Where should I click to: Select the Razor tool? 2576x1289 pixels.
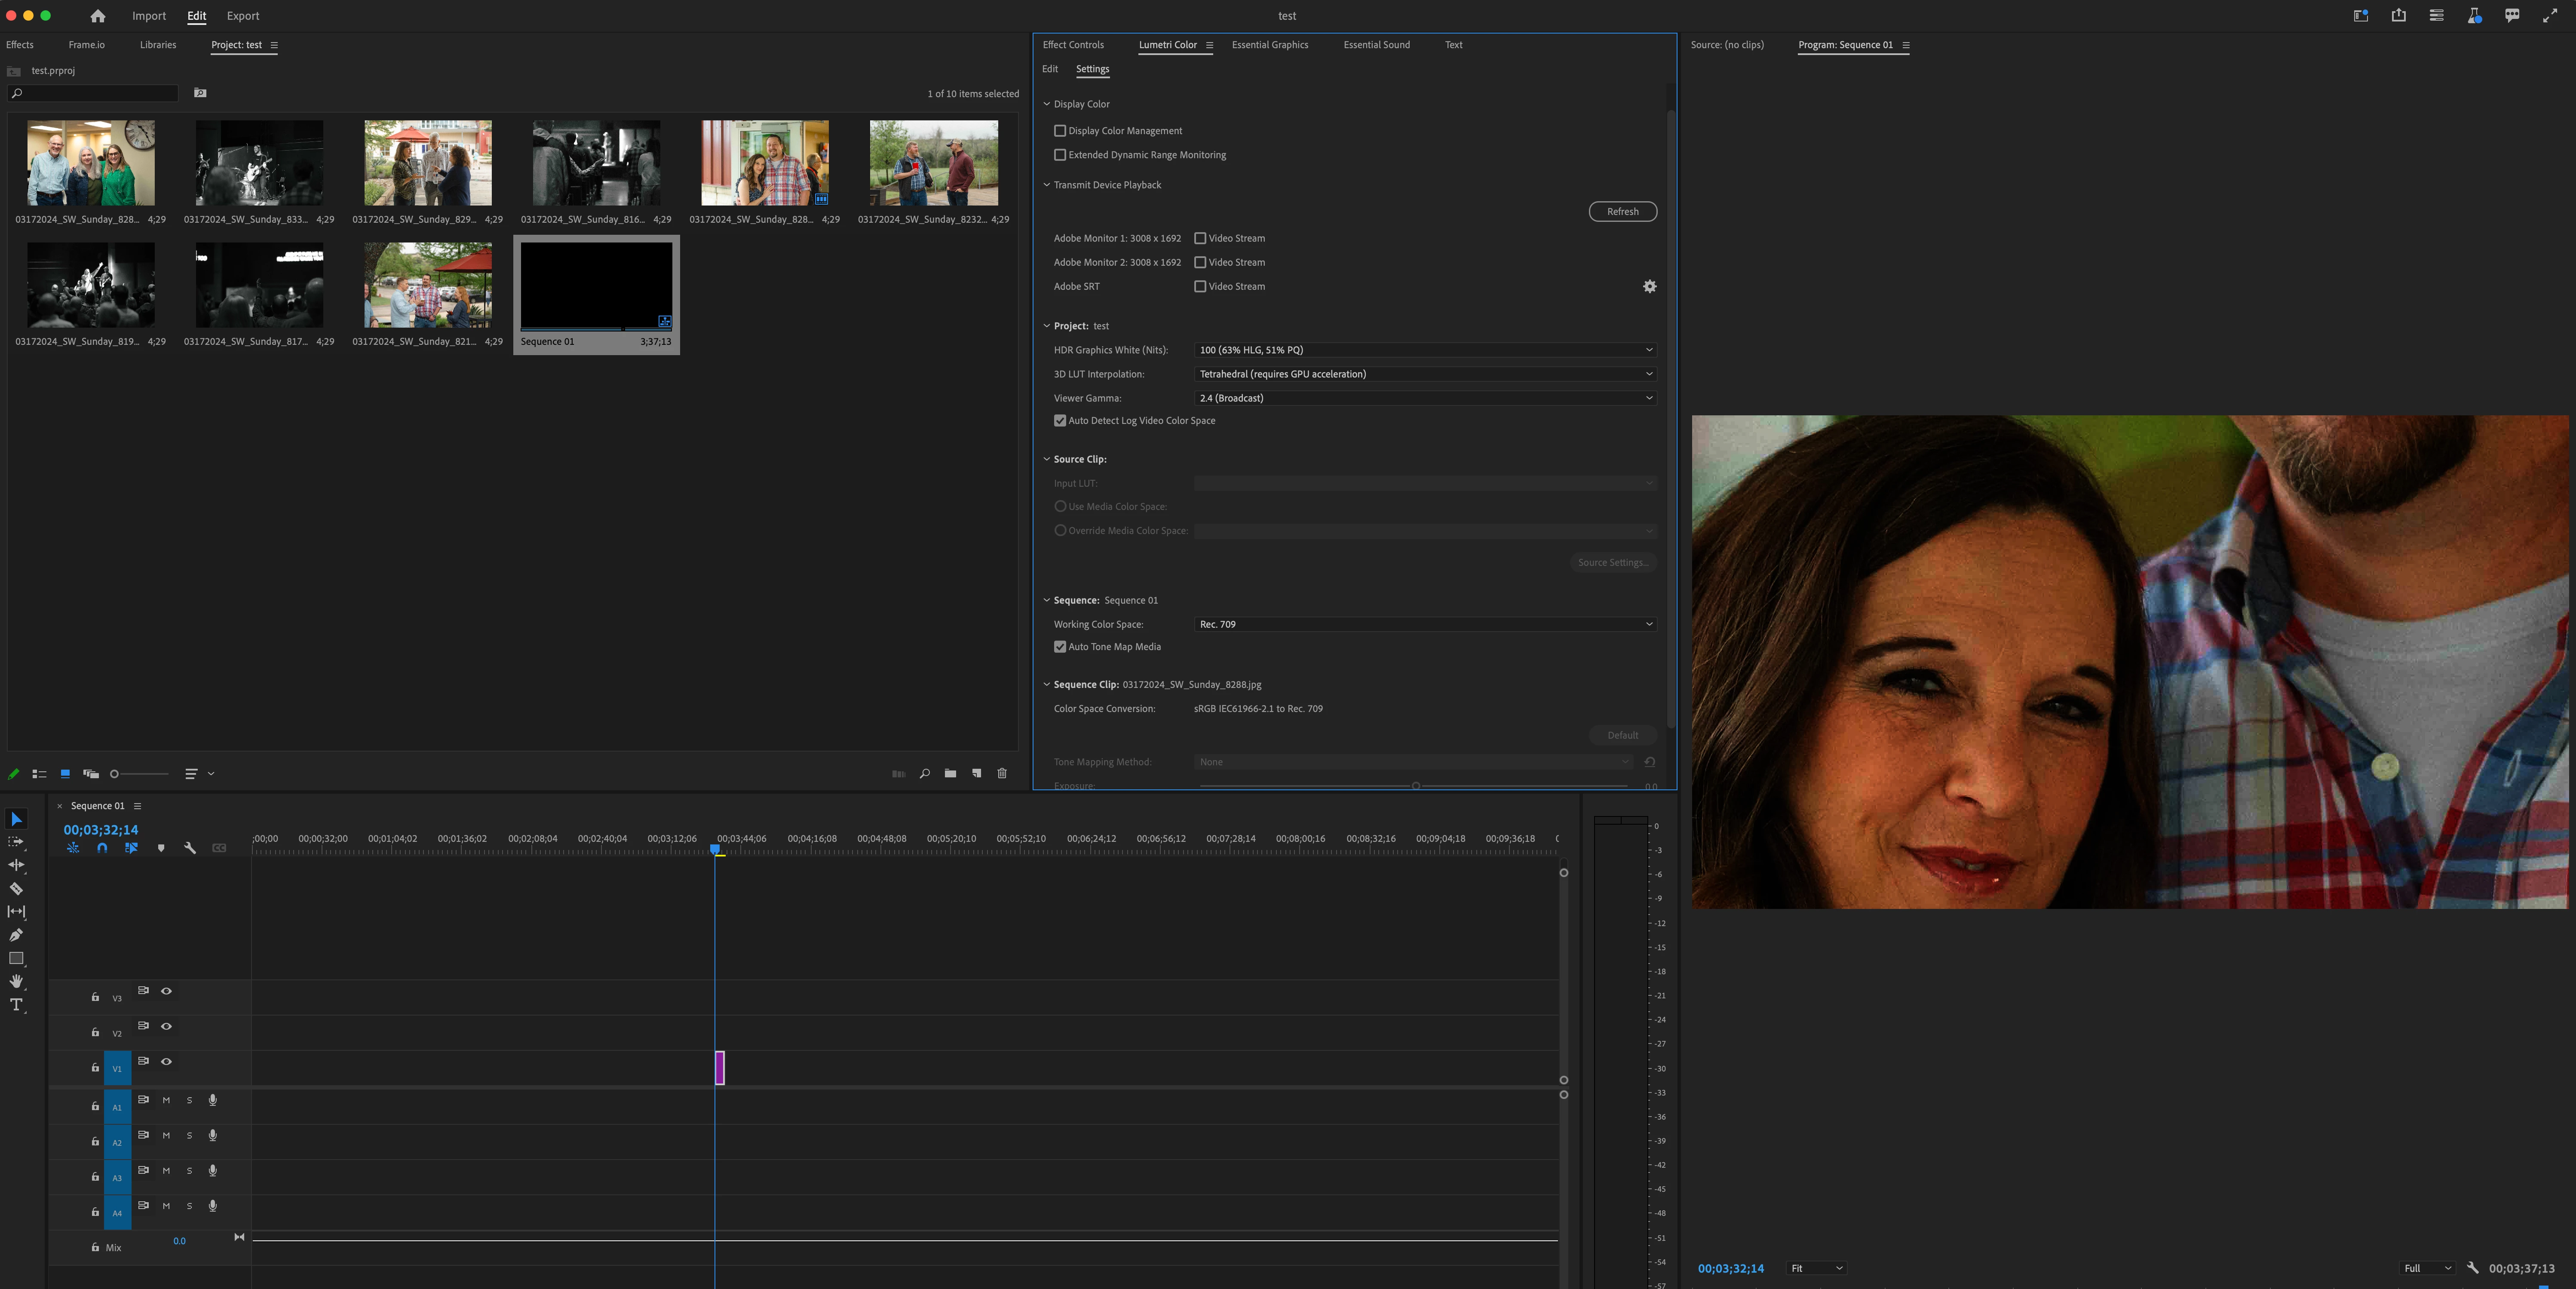tap(16, 888)
